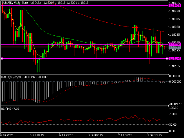Viewport: 184px width, 138px height.
Task: Select the left handle of the 1.18149 line
Action: coord(2,59)
